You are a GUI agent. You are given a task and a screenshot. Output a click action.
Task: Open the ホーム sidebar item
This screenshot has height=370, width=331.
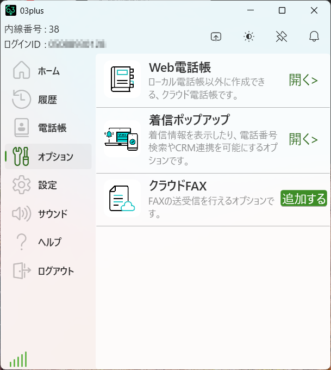pyautogui.click(x=48, y=71)
